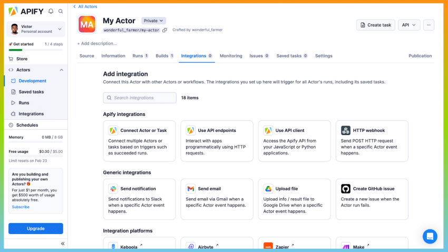The width and height of the screenshot is (448, 252).
Task: Switch to the Runs tab in the actor
Action: 140,56
